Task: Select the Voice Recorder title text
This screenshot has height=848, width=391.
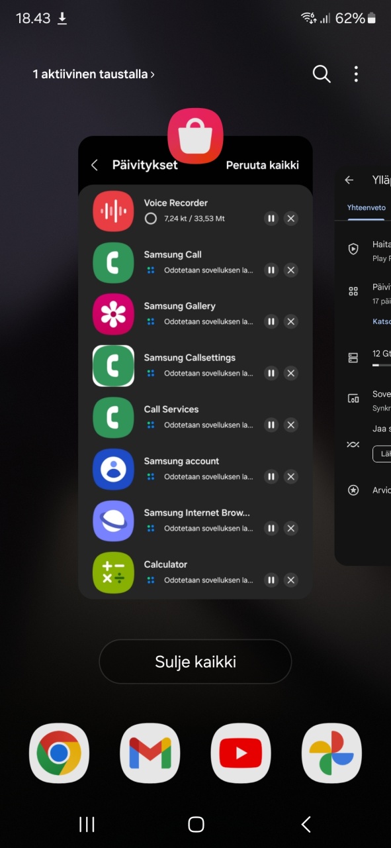Action: tap(176, 203)
